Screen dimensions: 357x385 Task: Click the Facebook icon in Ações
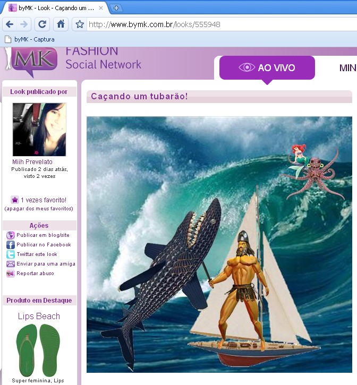[10, 245]
